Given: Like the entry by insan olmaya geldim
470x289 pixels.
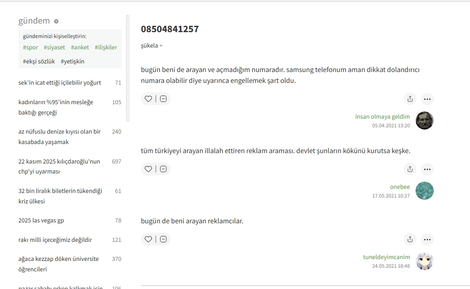Looking at the screenshot, I should [x=148, y=99].
